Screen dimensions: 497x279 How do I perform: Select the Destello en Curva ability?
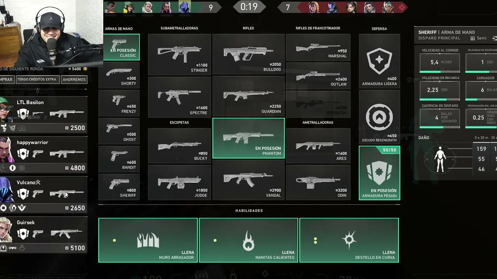[349, 240]
